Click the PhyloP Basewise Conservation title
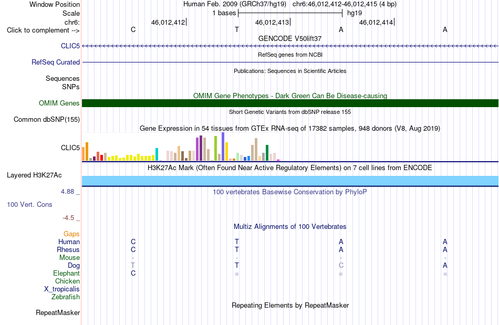 click(290, 192)
